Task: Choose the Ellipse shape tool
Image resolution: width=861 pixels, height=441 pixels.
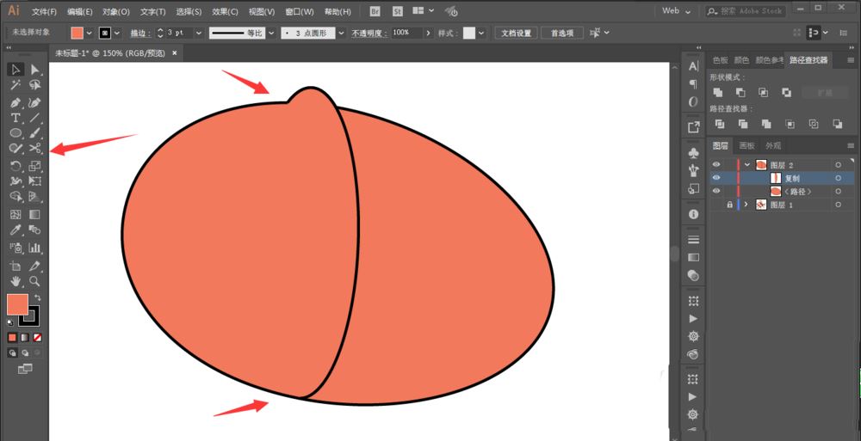Action: [15, 132]
